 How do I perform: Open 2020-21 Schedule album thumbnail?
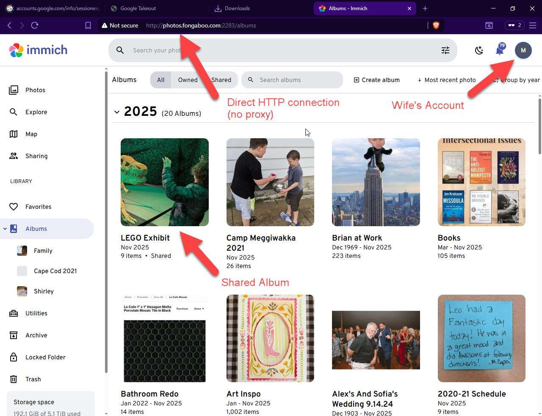tap(481, 338)
